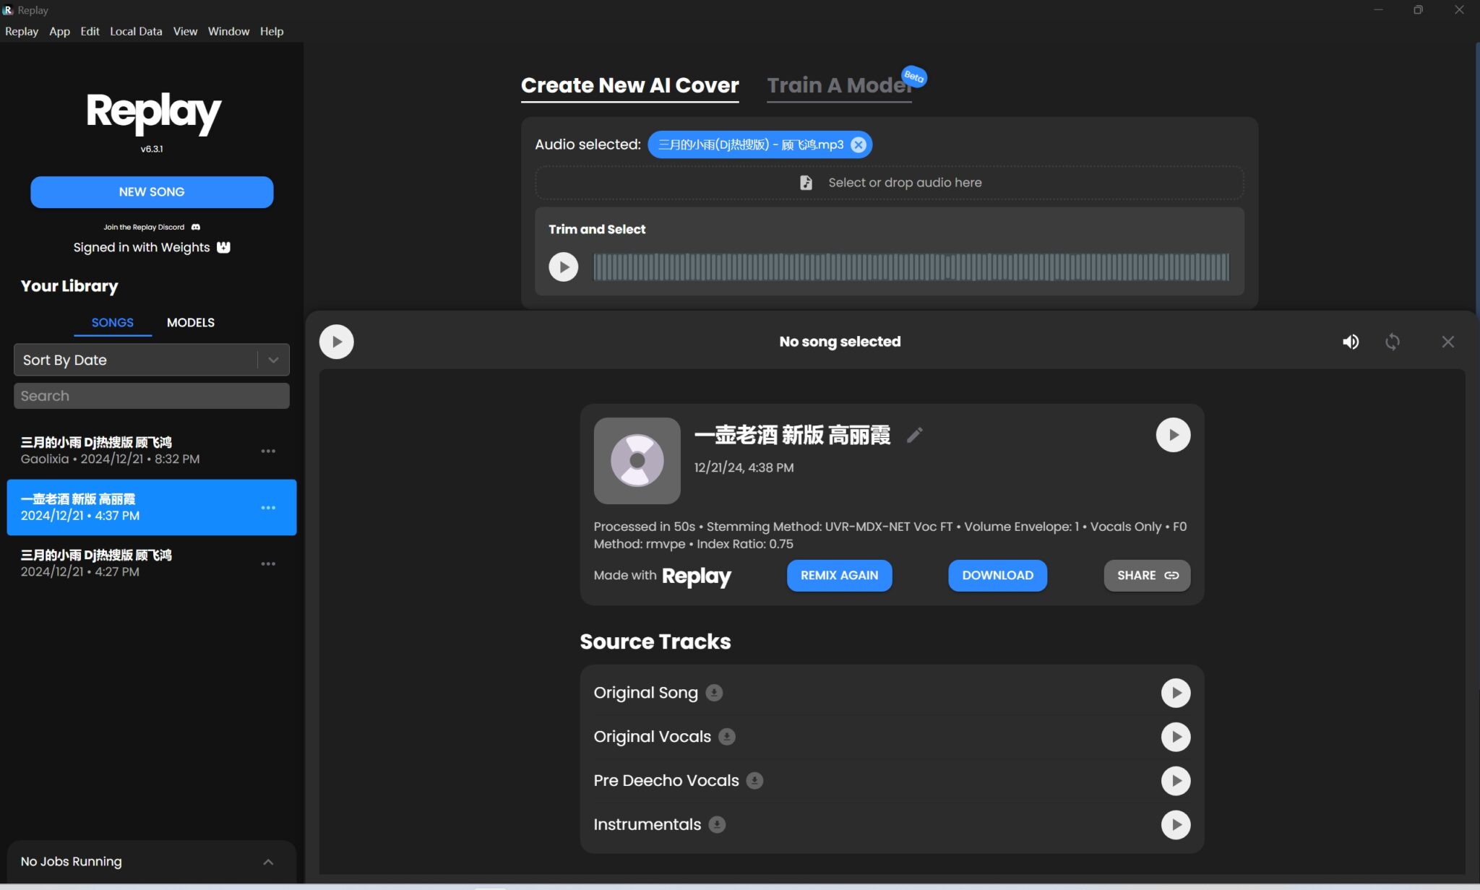Download the Original Song track
Screen dimensions: 1480x890
[x=714, y=692]
